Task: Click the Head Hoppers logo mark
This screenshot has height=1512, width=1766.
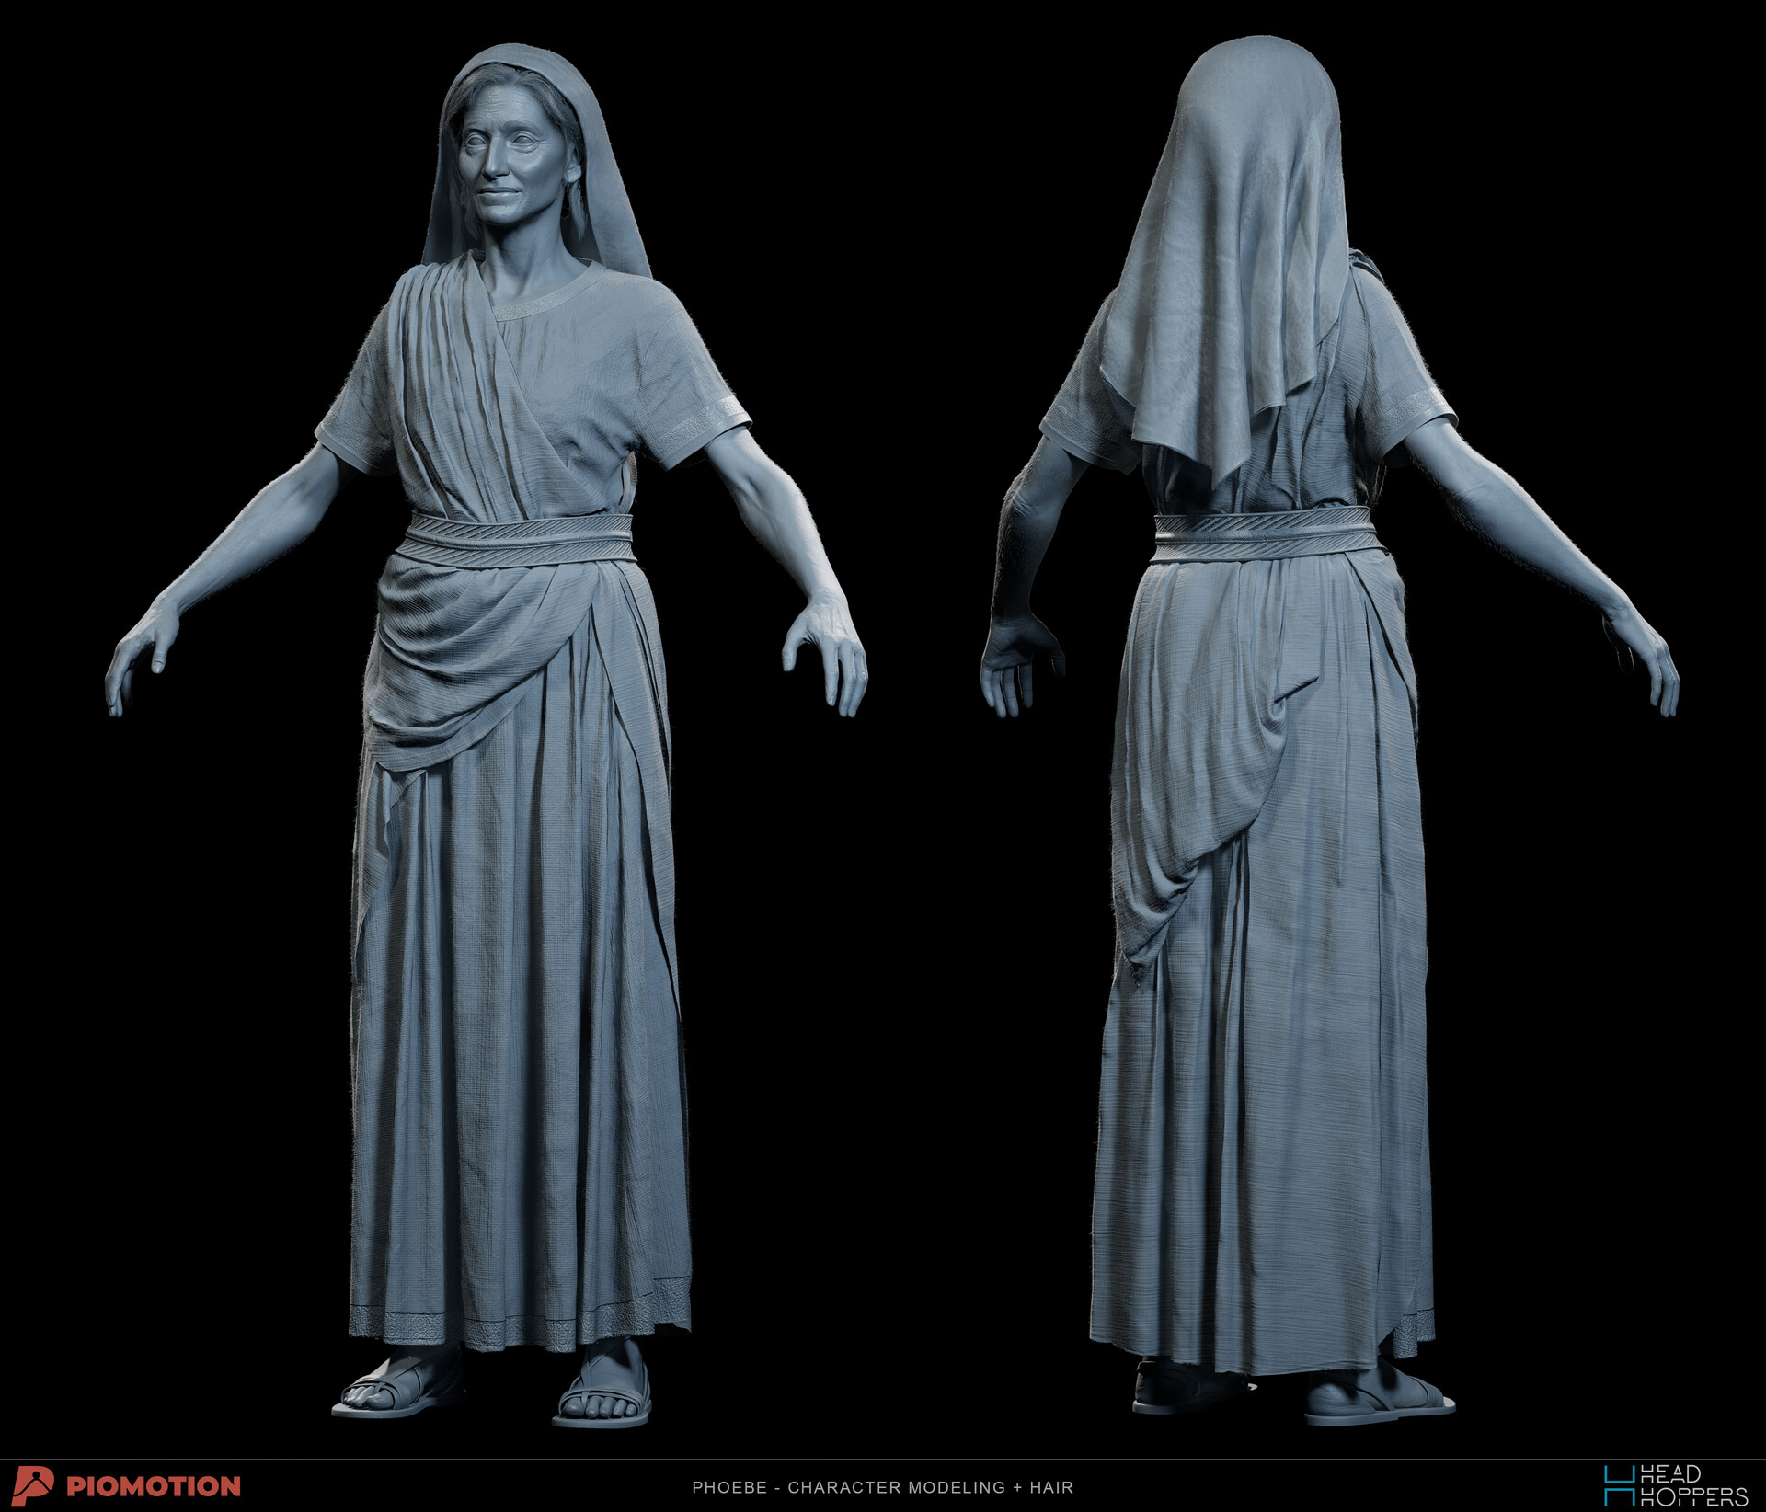Action: [1620, 1486]
